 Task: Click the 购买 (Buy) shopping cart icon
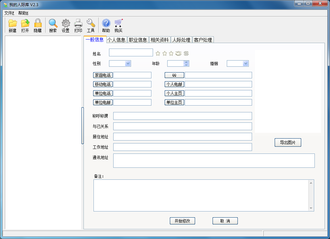point(118,26)
